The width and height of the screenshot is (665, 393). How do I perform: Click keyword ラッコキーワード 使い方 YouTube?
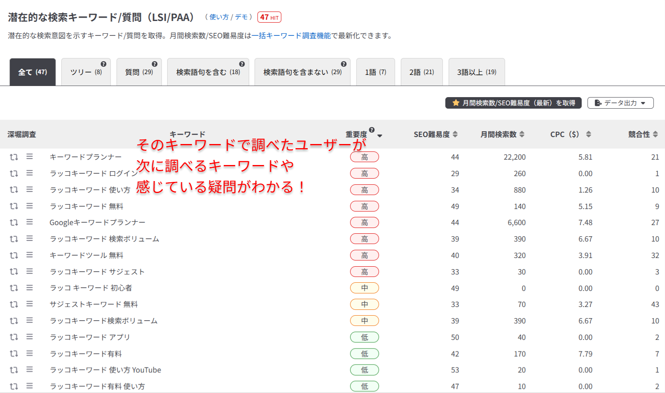[x=105, y=370]
